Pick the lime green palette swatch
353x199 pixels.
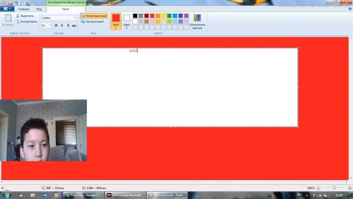point(169,22)
